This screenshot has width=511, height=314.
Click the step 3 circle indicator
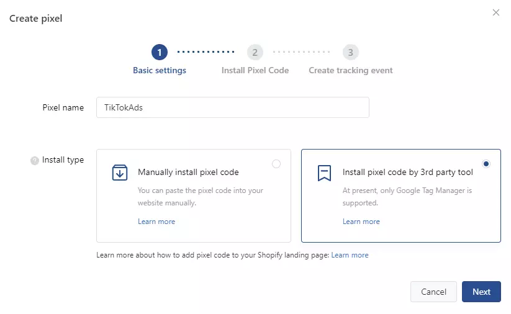(x=350, y=52)
